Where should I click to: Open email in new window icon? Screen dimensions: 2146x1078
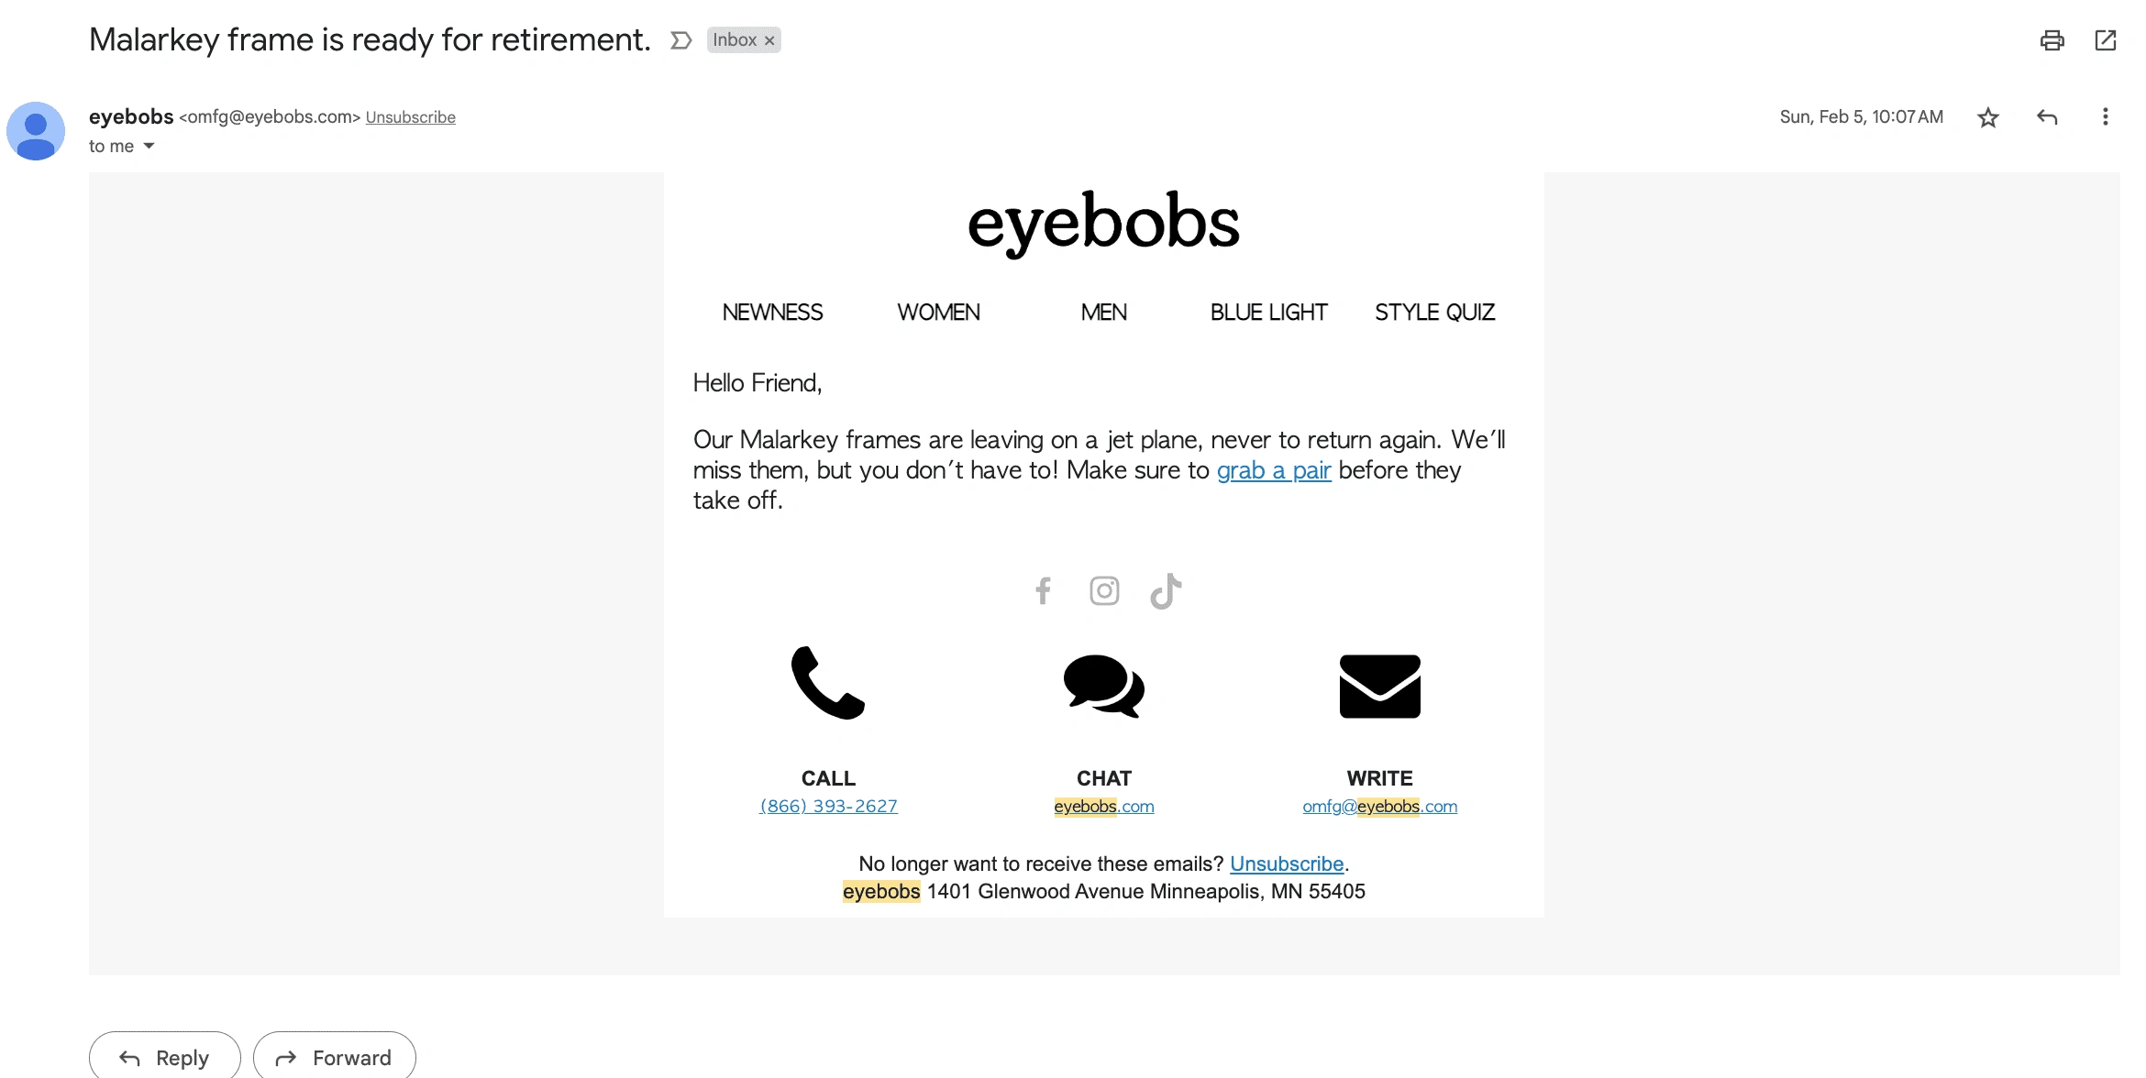tap(2106, 40)
